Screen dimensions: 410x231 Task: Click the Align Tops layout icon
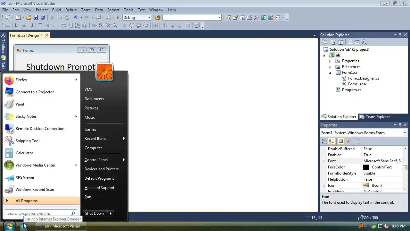[40, 26]
